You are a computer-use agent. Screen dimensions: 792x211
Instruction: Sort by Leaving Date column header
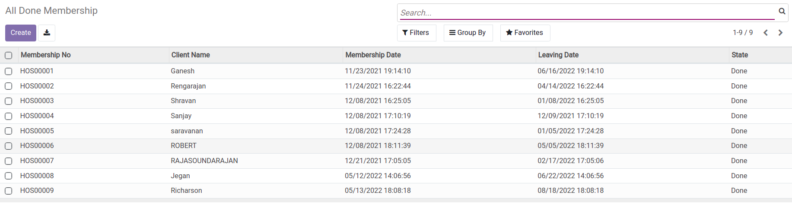click(x=558, y=55)
